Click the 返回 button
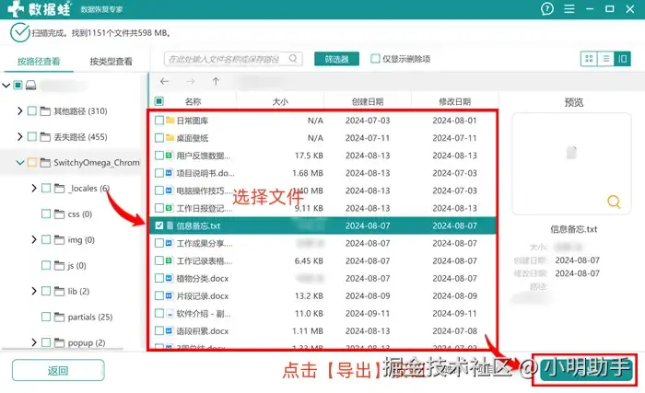Screen dimensions: 645x393 click(58, 370)
